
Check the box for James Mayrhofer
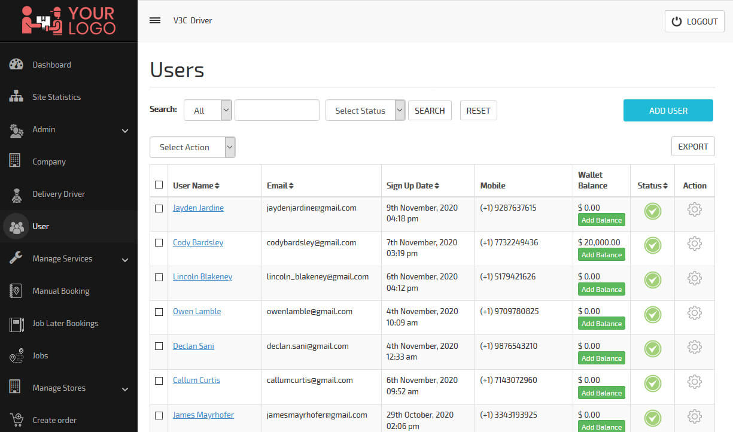[159, 415]
